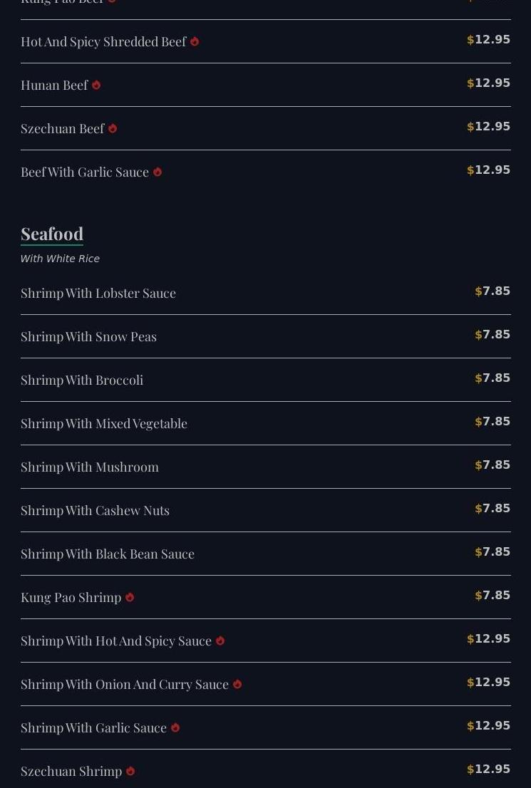Click the spicy icon beside Szechuan Beef
This screenshot has height=788, width=531.
(x=113, y=129)
